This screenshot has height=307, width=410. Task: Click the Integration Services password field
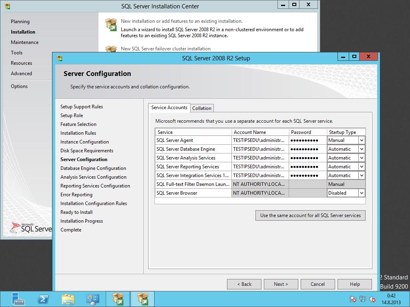[x=308, y=175]
